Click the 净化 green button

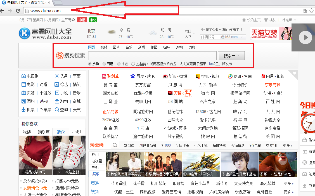(93, 20)
